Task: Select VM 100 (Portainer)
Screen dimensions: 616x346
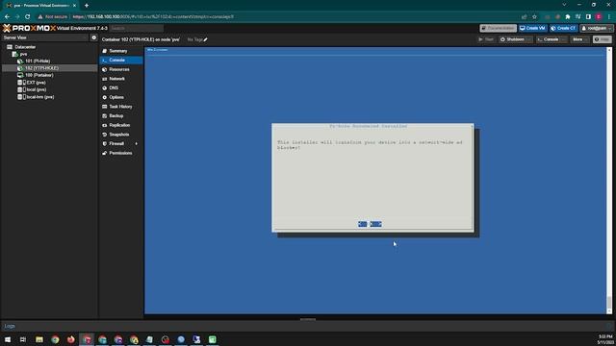Action: [38, 75]
